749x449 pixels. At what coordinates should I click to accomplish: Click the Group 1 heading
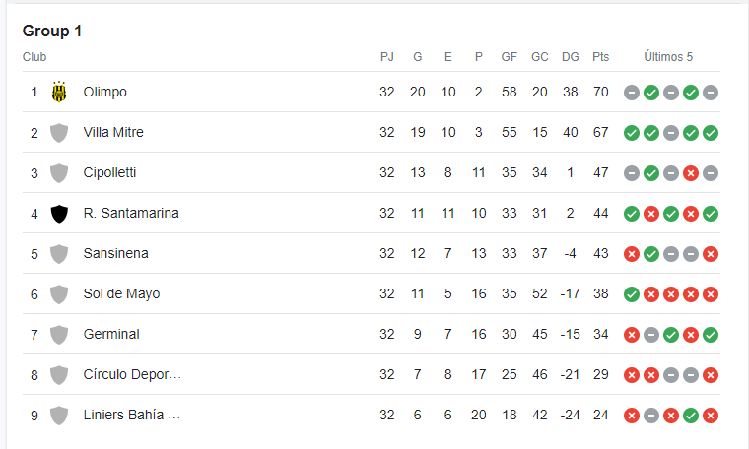pos(52,31)
